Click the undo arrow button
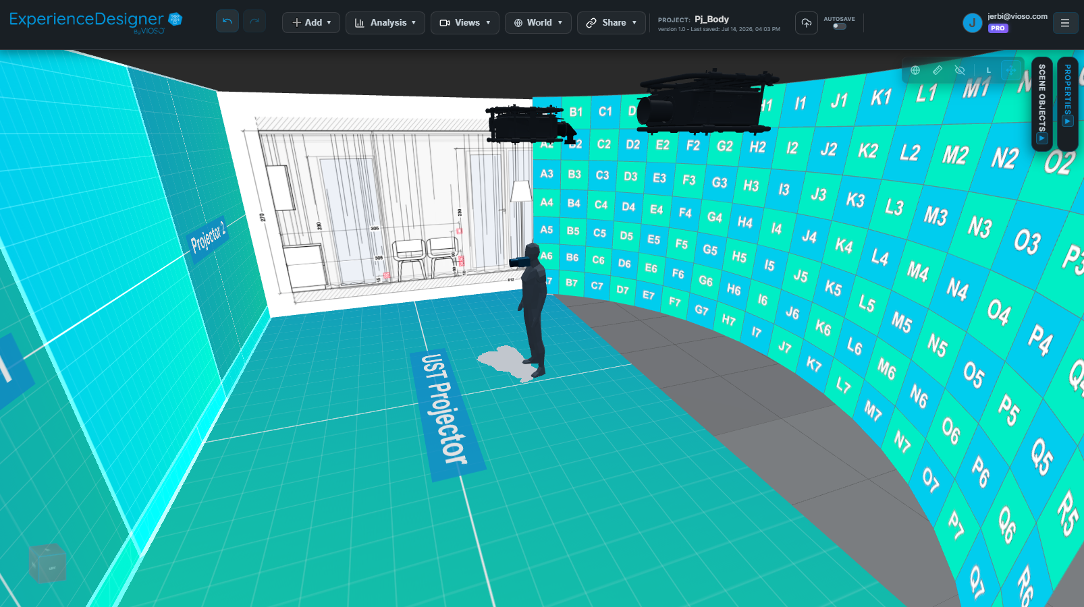Viewport: 1084px width, 607px height. point(227,22)
